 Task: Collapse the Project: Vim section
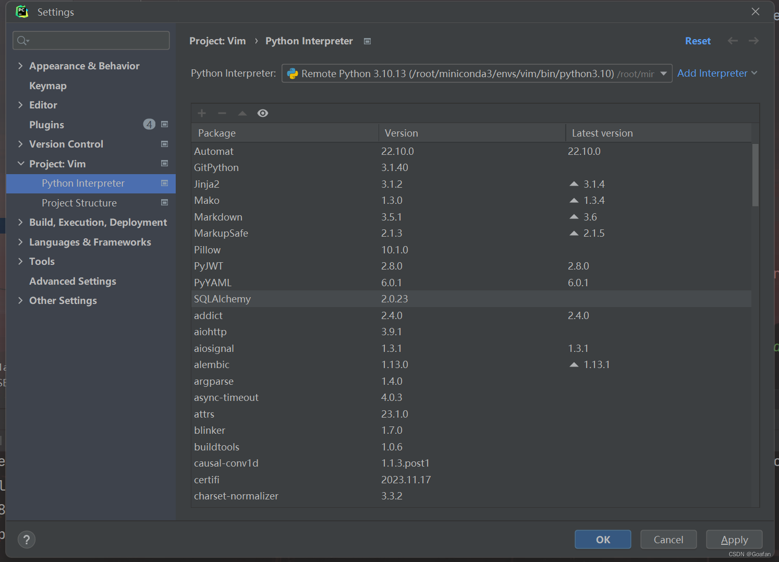20,163
